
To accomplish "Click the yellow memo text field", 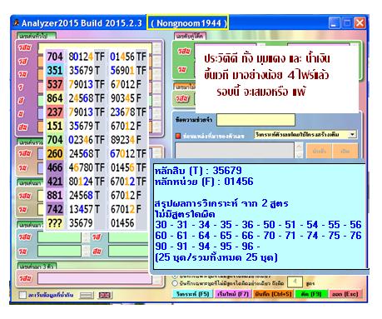I will [x=255, y=120].
